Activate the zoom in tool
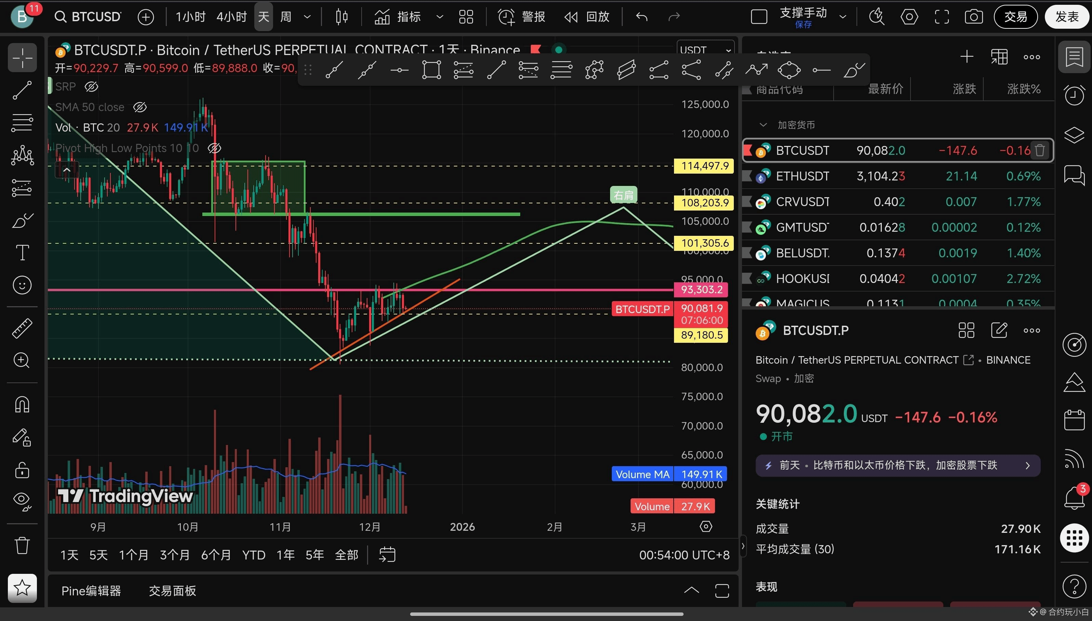This screenshot has height=621, width=1092. [x=22, y=361]
